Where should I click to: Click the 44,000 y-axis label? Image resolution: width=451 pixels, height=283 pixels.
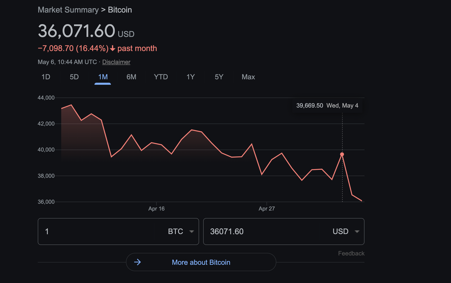click(x=46, y=98)
